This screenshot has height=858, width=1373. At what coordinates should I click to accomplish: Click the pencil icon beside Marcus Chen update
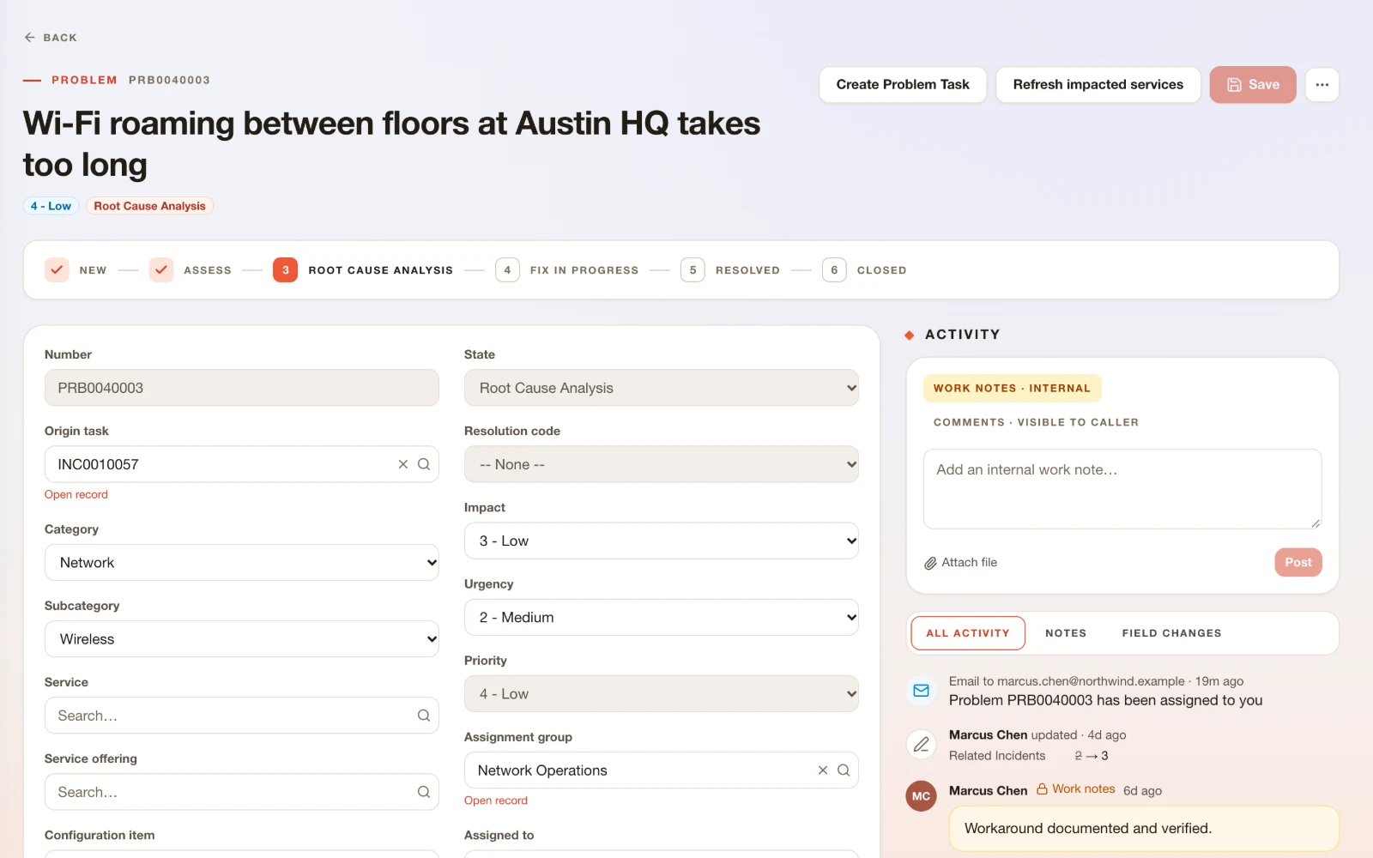pyautogui.click(x=921, y=745)
